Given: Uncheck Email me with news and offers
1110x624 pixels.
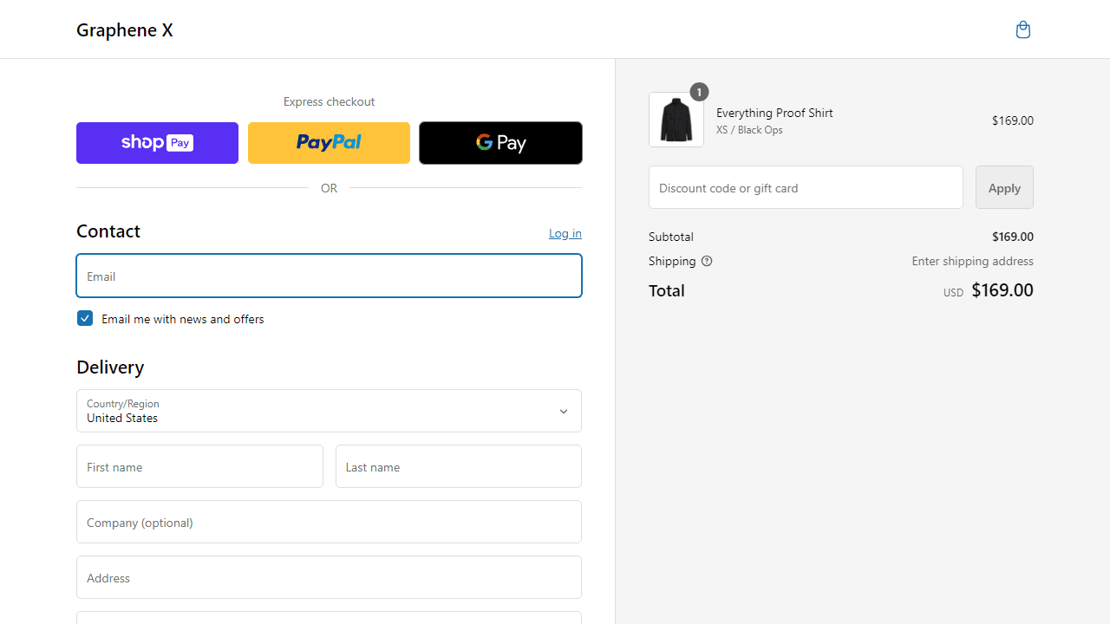Looking at the screenshot, I should pos(85,318).
